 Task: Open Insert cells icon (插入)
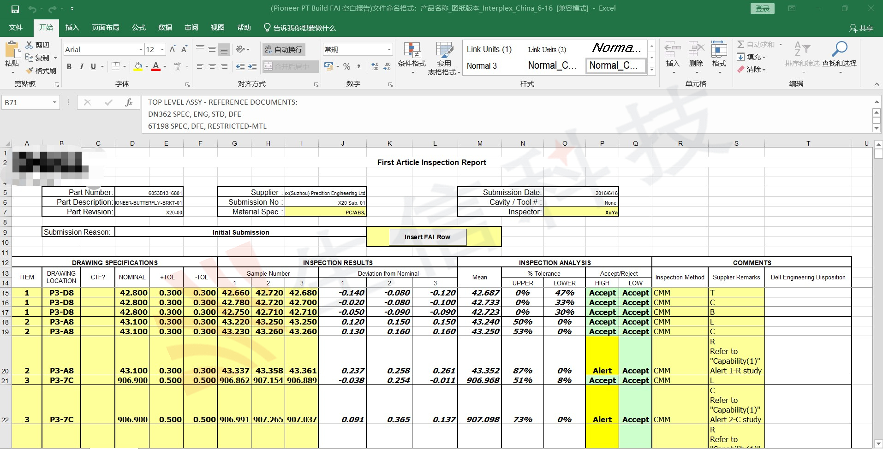tap(673, 49)
